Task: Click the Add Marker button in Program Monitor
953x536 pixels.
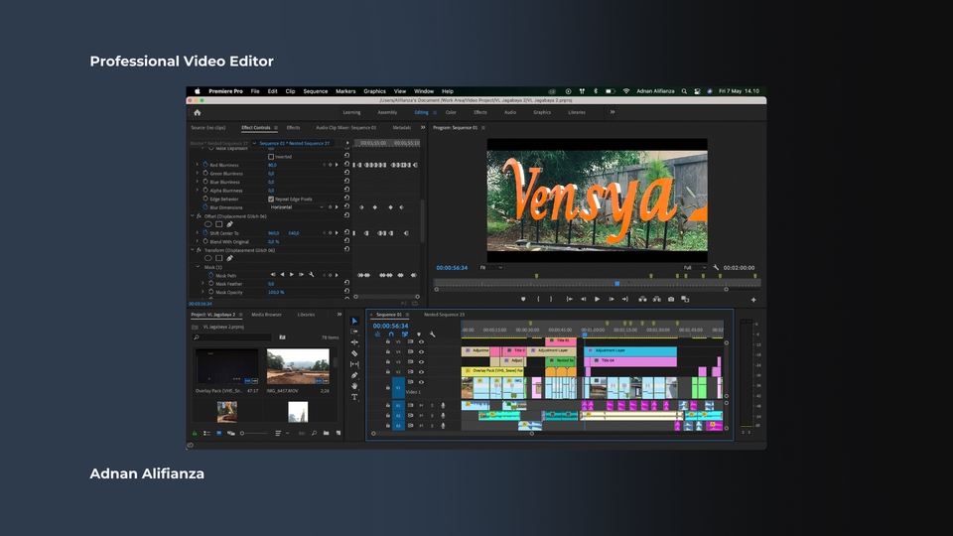Action: tap(523, 299)
